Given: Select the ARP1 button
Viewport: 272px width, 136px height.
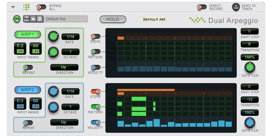Looking at the screenshot, I should pyautogui.click(x=28, y=34).
